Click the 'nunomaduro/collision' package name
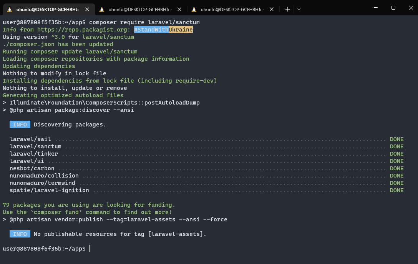This screenshot has height=264, width=418. click(44, 176)
